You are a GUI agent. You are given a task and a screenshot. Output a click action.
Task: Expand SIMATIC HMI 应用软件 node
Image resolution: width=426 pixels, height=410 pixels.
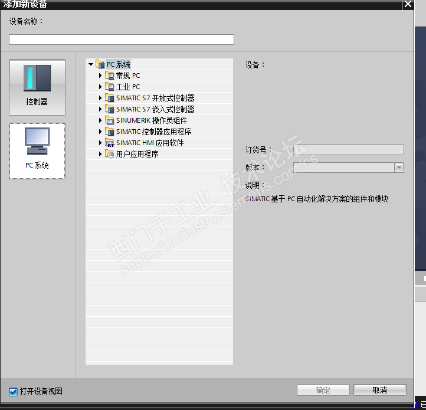100,143
